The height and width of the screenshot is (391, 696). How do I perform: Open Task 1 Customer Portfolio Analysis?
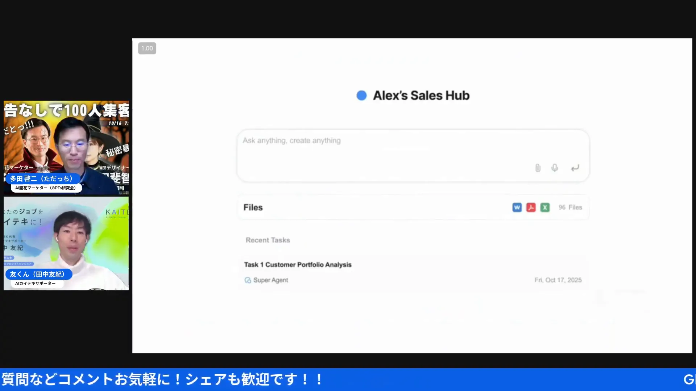coord(298,264)
